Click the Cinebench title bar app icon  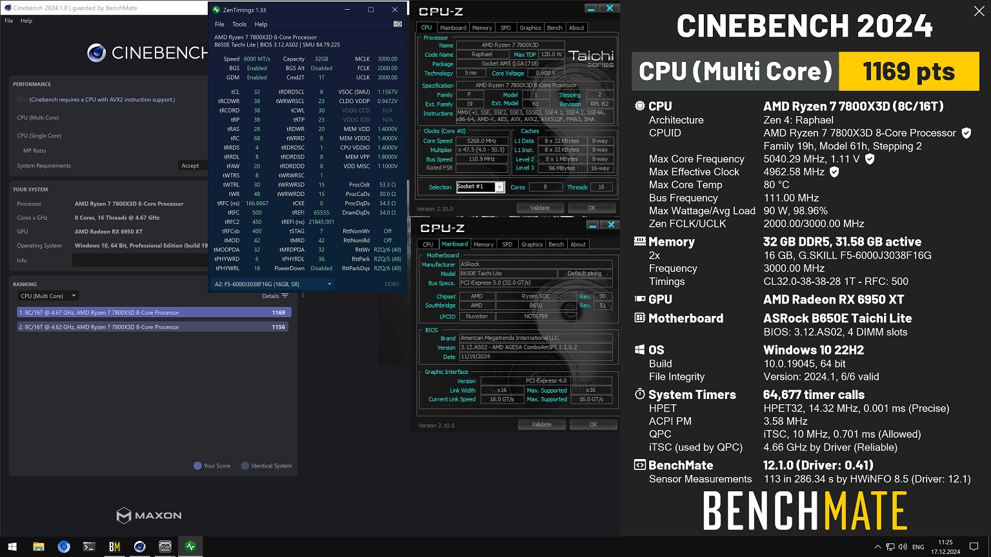pos(8,8)
